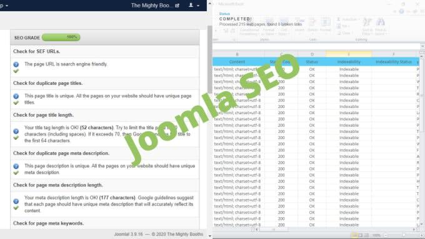
Task: Click Joomla! 3.9.16 footer text
Action: (x=128, y=234)
